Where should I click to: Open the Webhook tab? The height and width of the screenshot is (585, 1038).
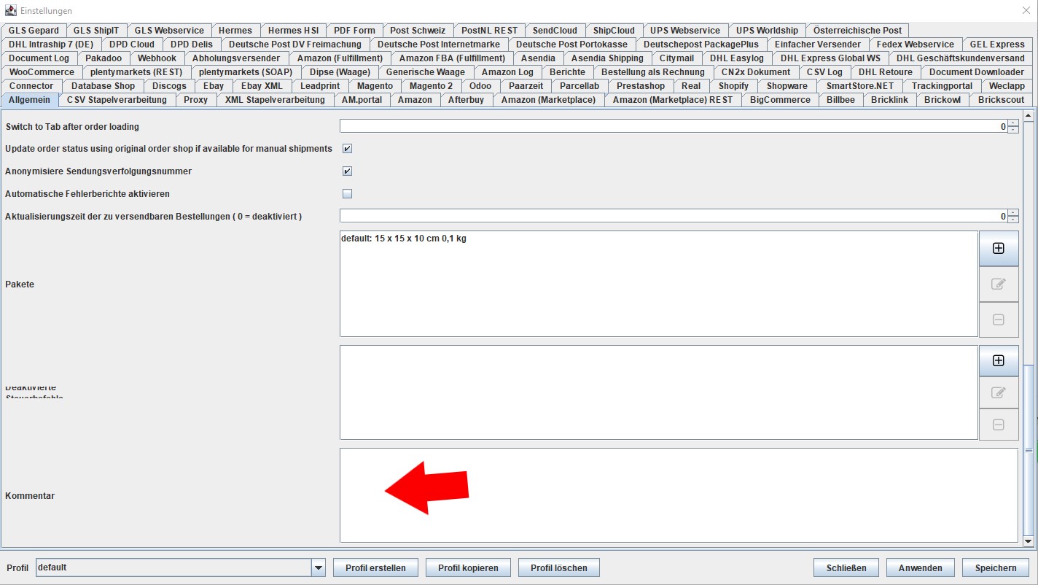[157, 58]
